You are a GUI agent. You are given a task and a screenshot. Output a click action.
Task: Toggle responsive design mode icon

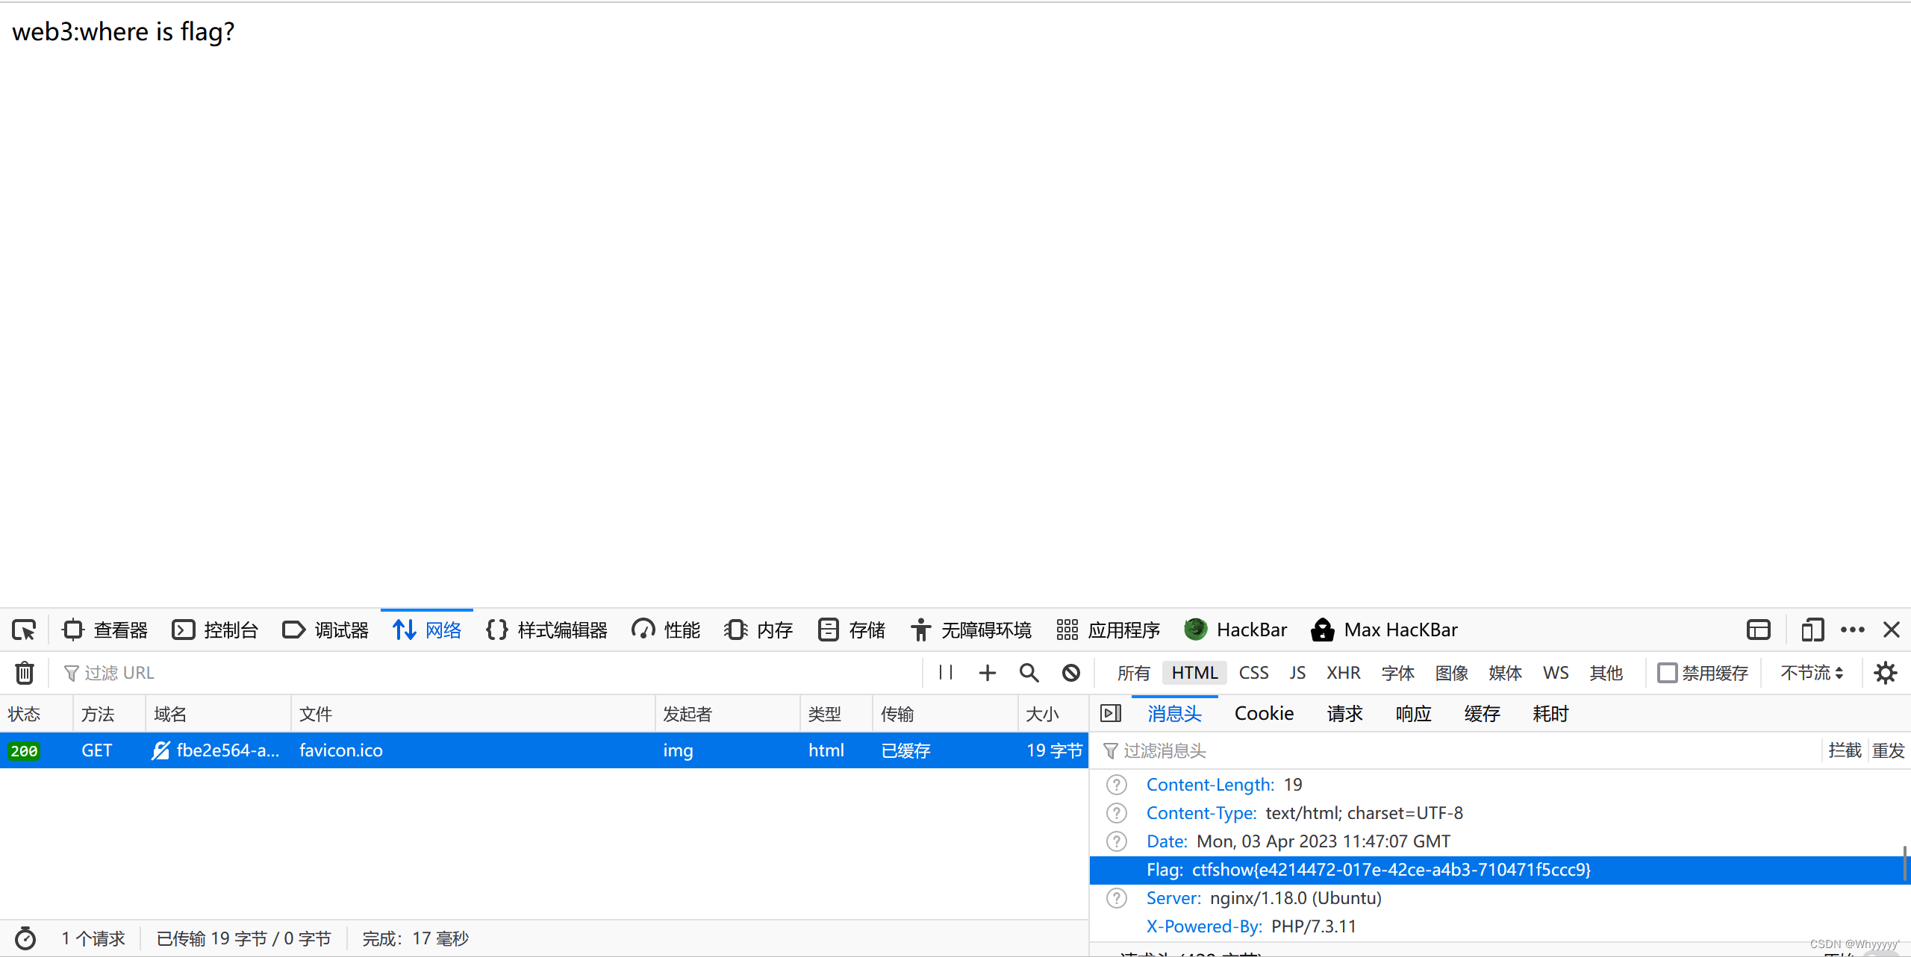[x=1812, y=630]
